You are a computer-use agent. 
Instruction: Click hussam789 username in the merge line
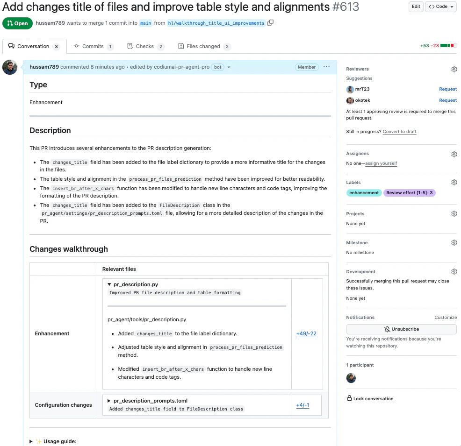(x=50, y=23)
